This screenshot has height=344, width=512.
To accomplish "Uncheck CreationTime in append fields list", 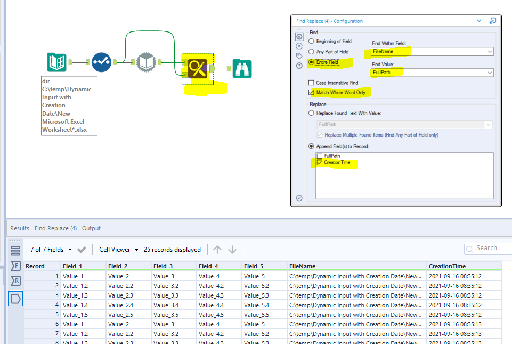I will tap(320, 162).
